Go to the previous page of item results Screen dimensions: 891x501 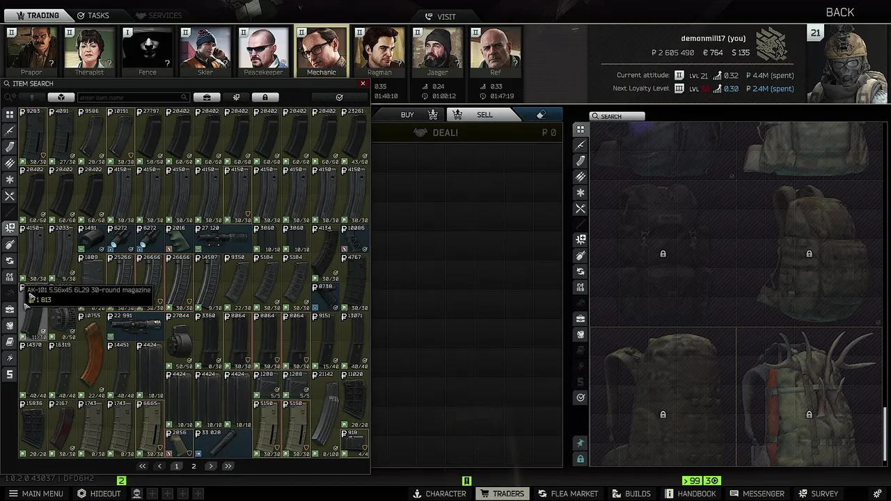point(159,466)
